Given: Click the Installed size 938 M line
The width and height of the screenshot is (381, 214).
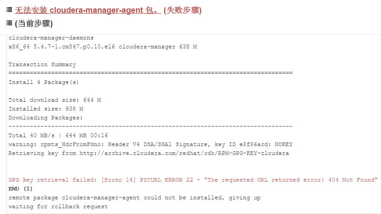Looking at the screenshot, I should tap(46, 109).
